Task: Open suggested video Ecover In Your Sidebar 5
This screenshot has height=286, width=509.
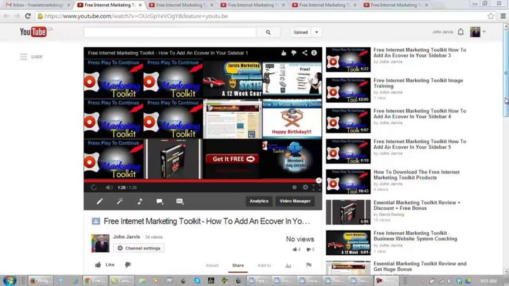Action: [x=419, y=144]
